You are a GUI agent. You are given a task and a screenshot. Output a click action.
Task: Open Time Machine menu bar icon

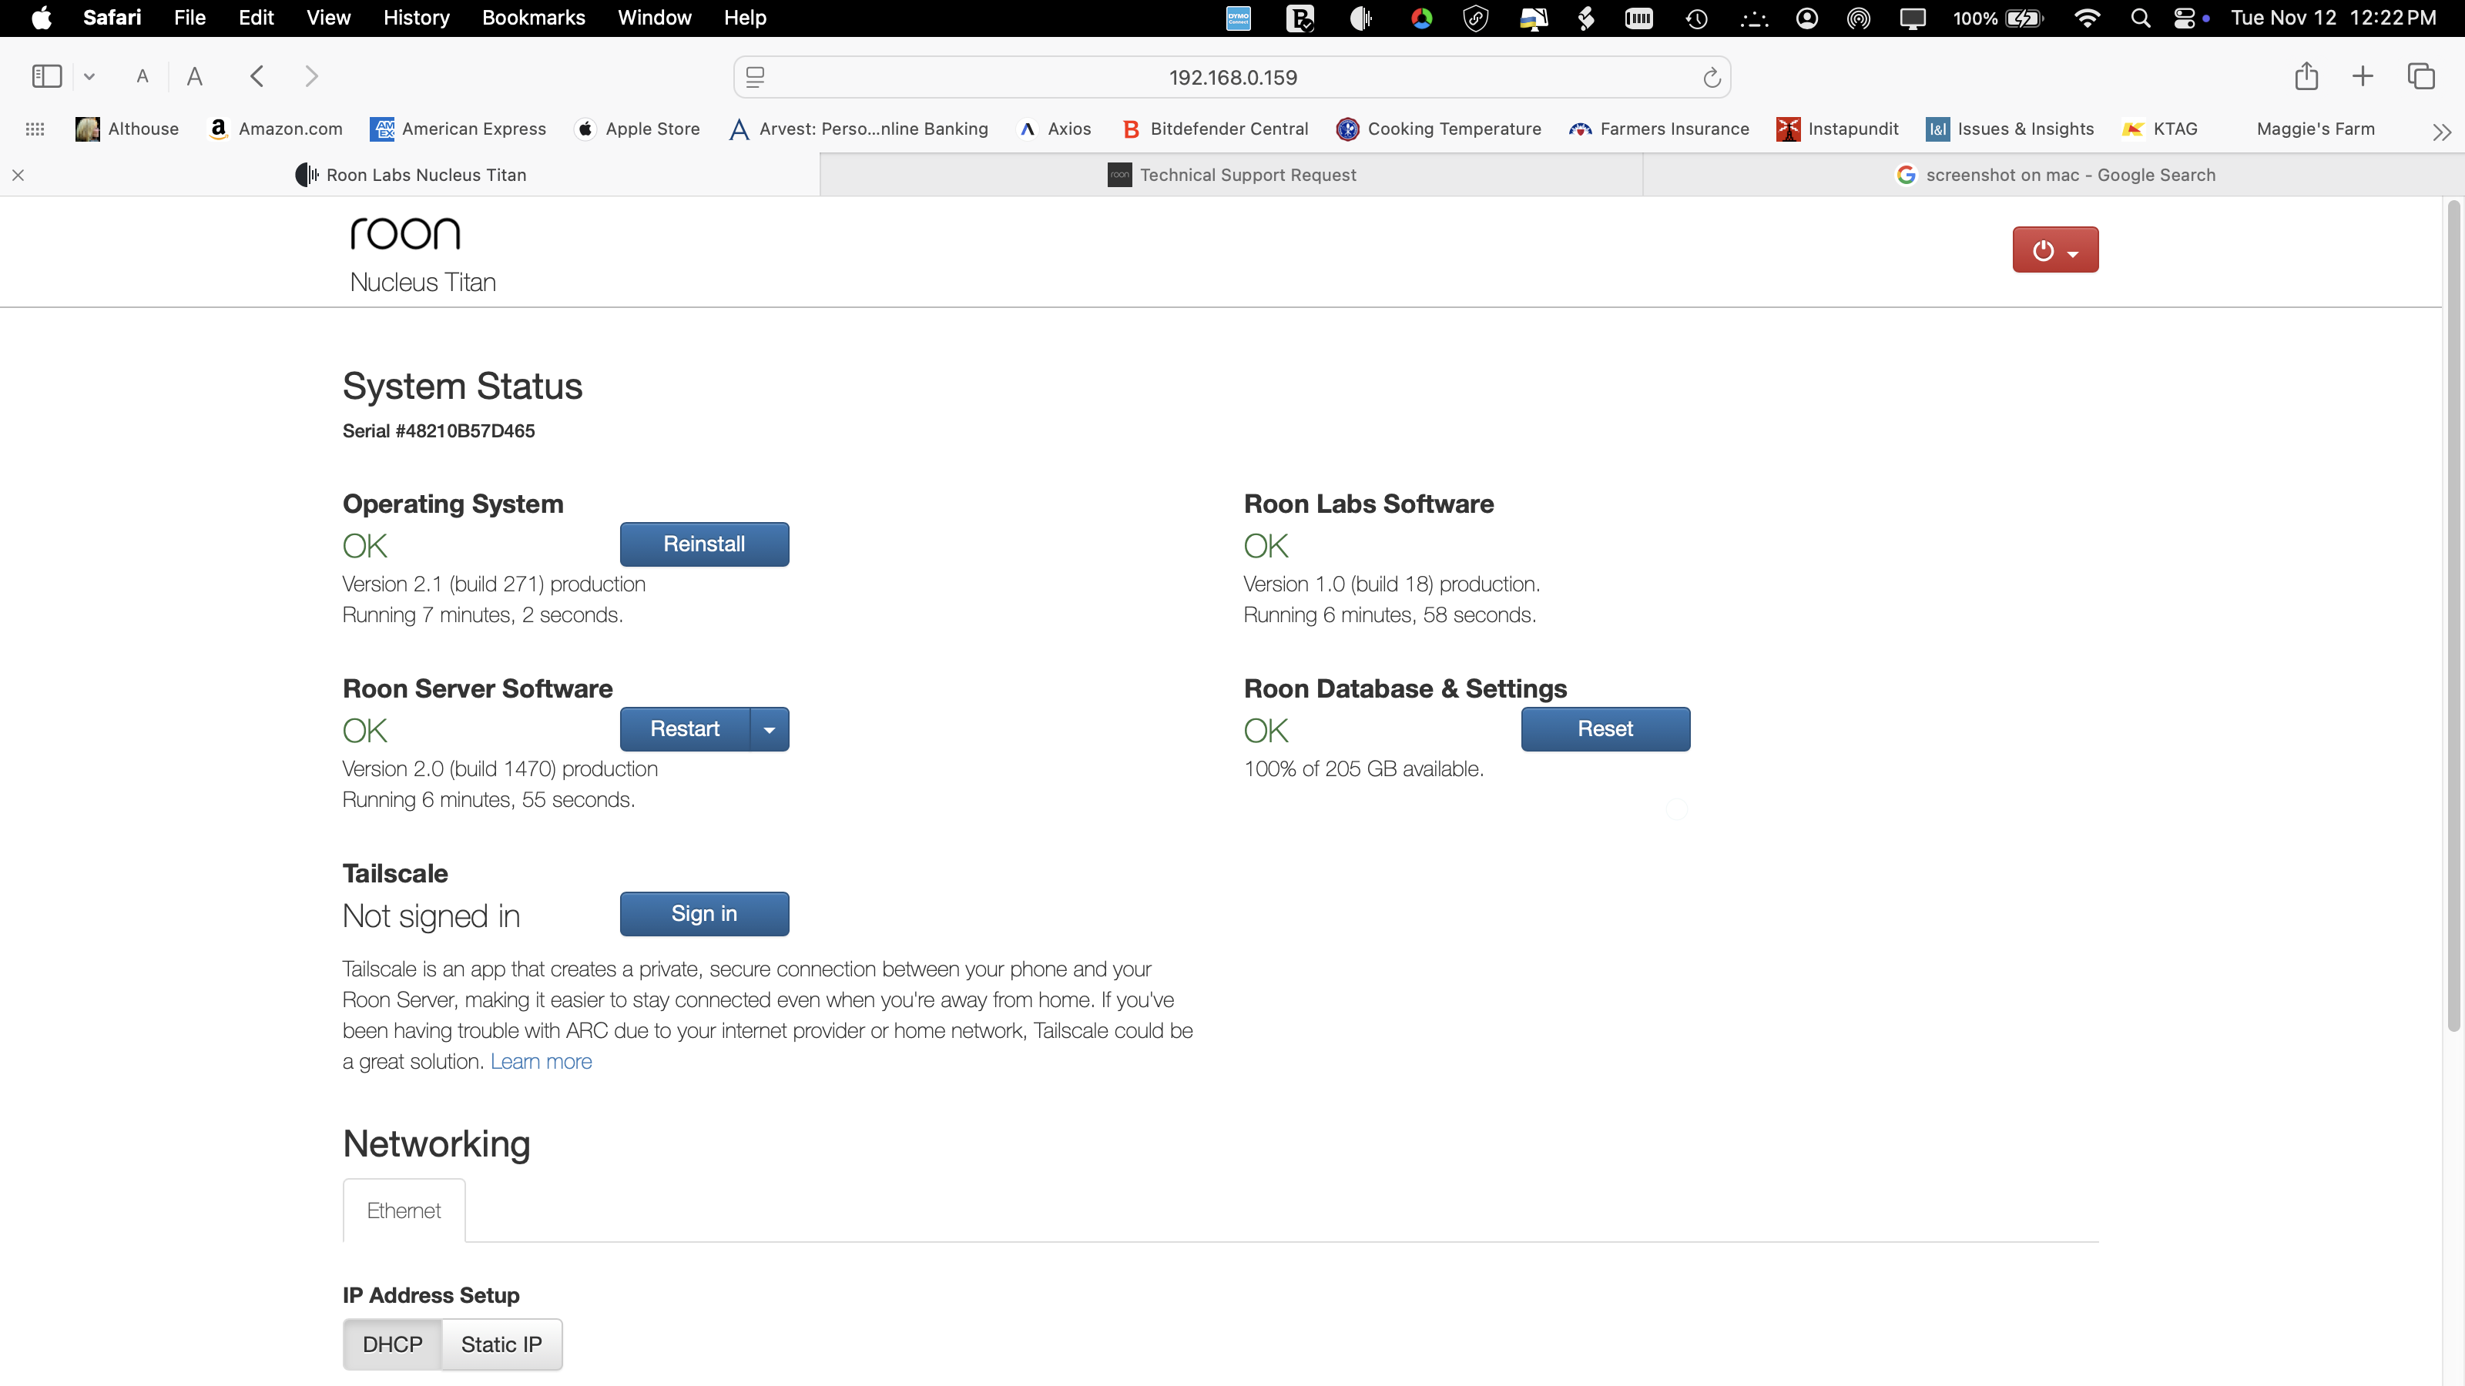(1696, 18)
